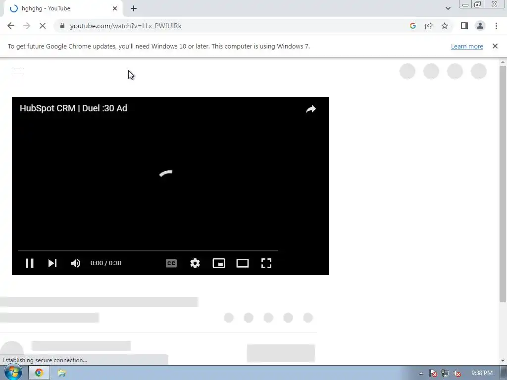Viewport: 507px width, 380px height.
Task: Bookmark this tab with star icon
Action: click(445, 26)
